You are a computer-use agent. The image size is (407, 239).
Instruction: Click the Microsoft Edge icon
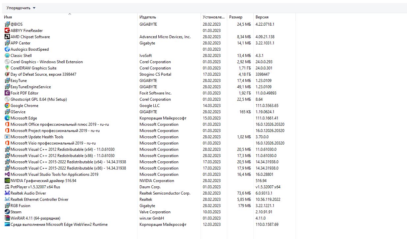click(x=7, y=118)
